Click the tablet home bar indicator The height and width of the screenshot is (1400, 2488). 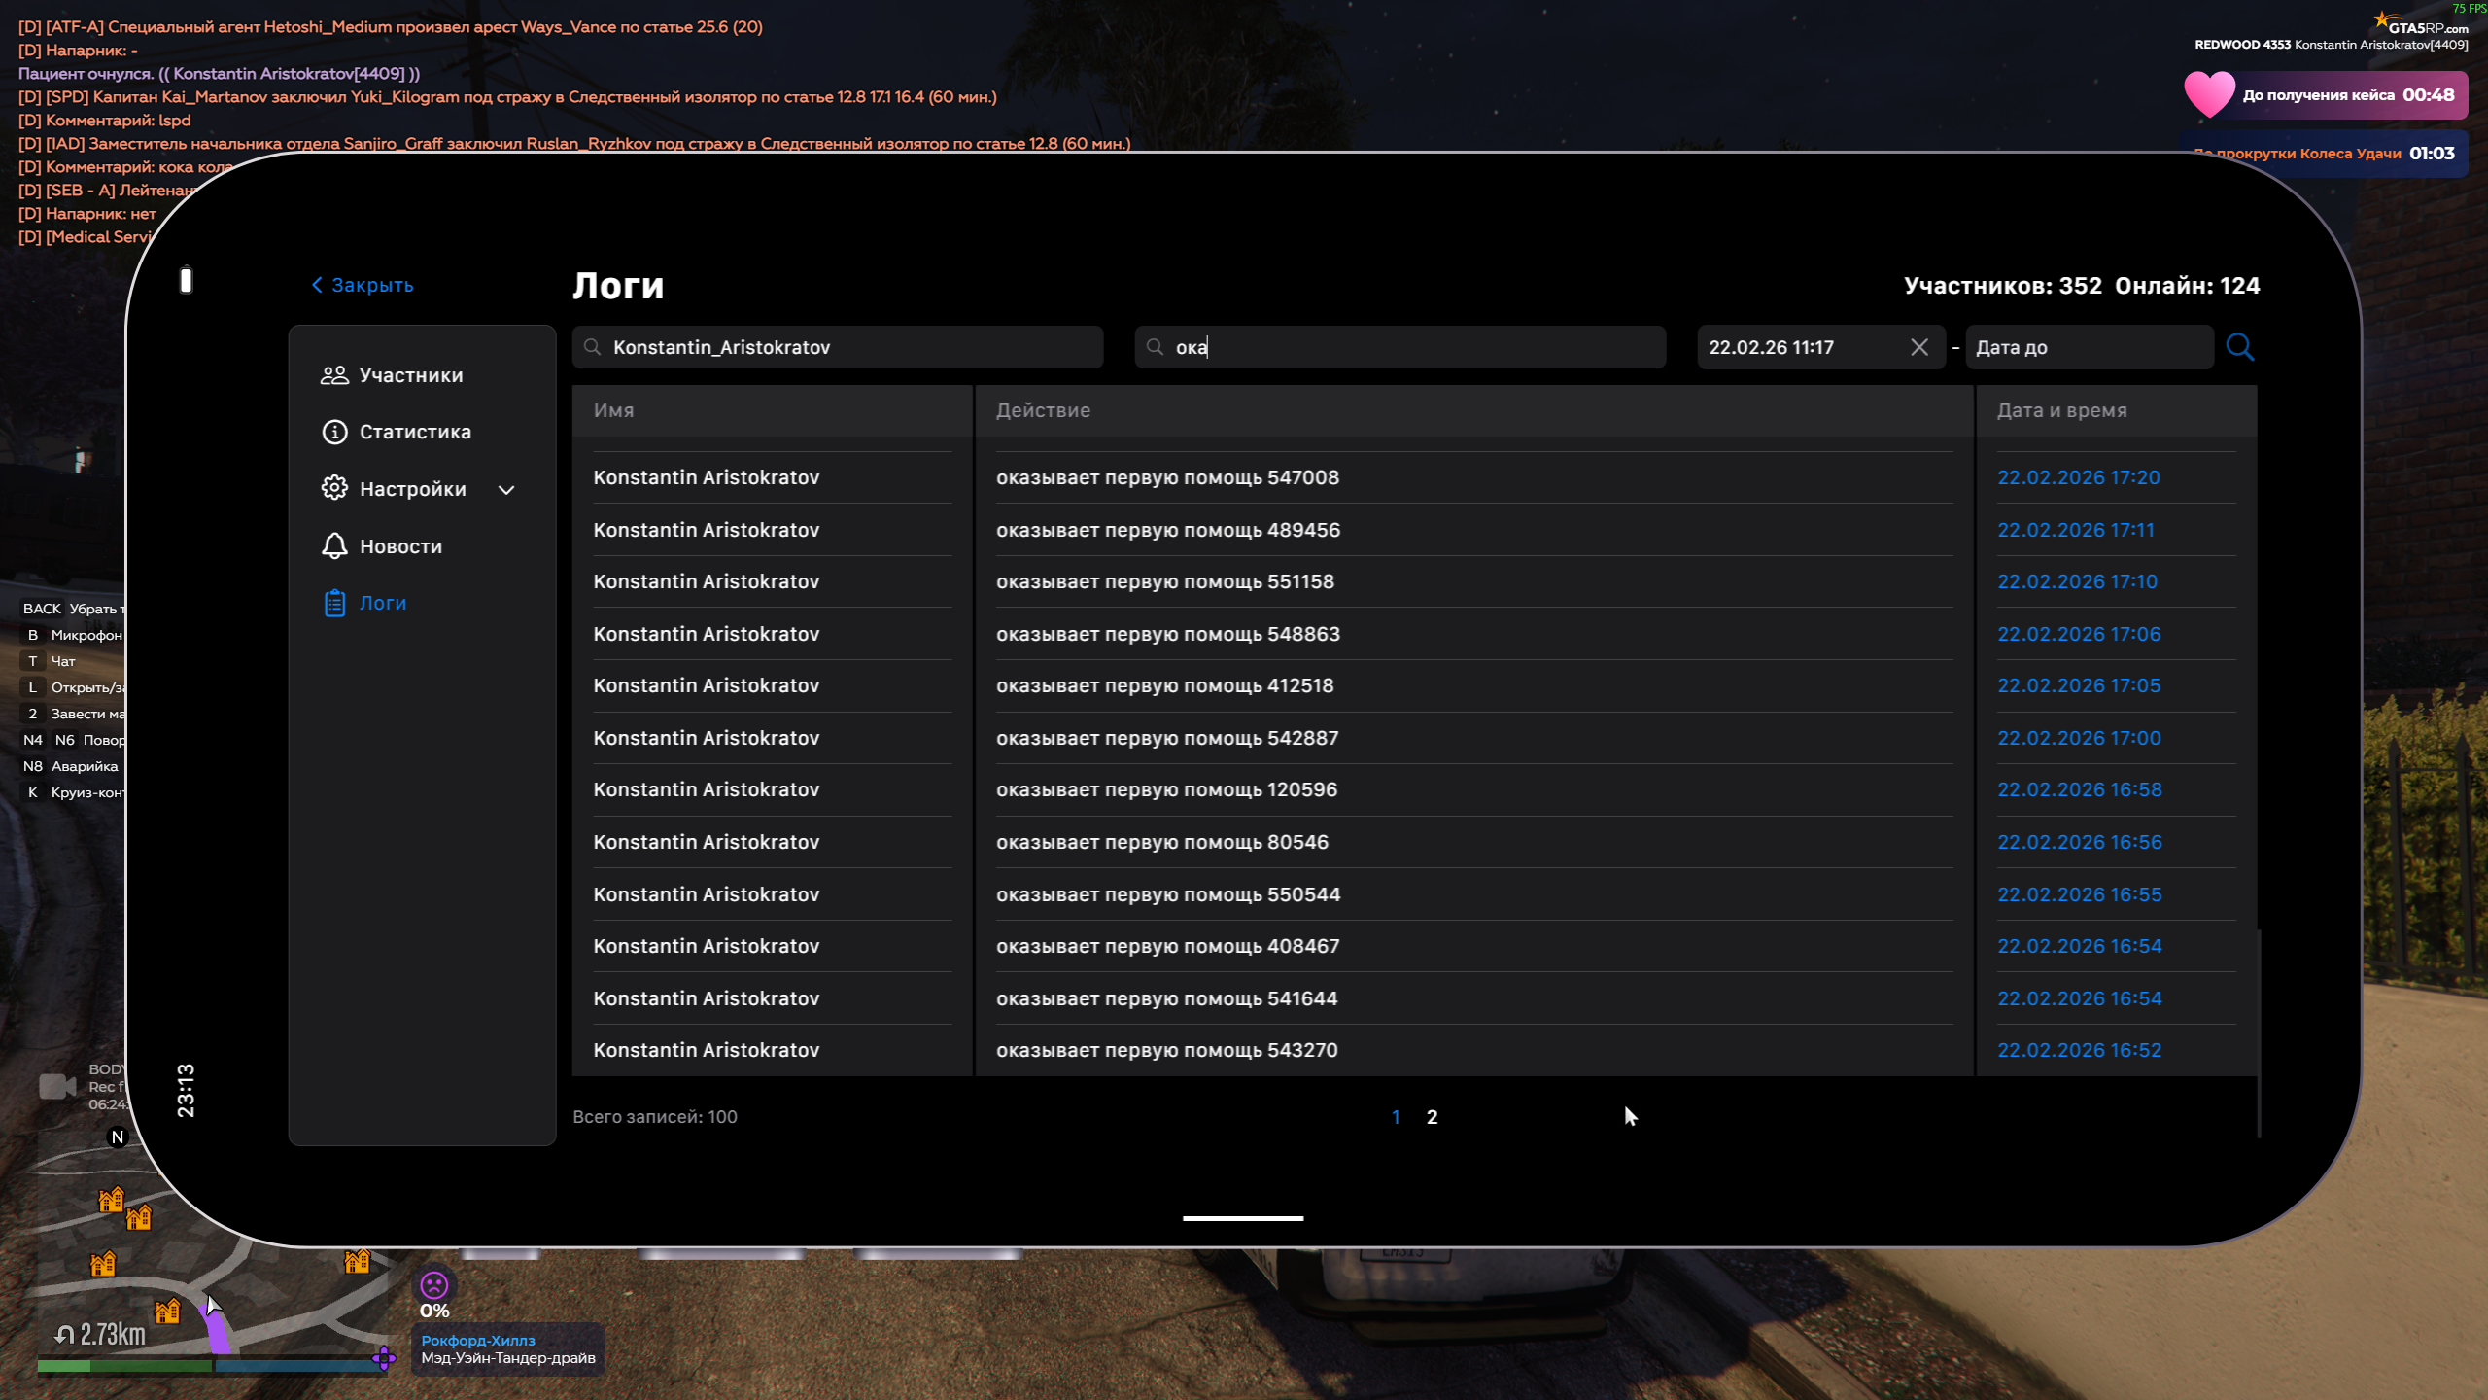[1242, 1218]
